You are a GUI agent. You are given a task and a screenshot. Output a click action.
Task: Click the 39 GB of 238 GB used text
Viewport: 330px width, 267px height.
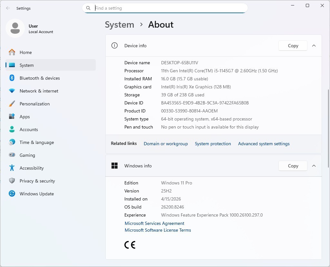tap(182, 95)
